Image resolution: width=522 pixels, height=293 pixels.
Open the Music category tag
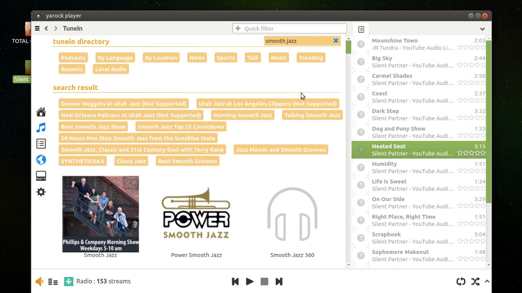click(279, 58)
